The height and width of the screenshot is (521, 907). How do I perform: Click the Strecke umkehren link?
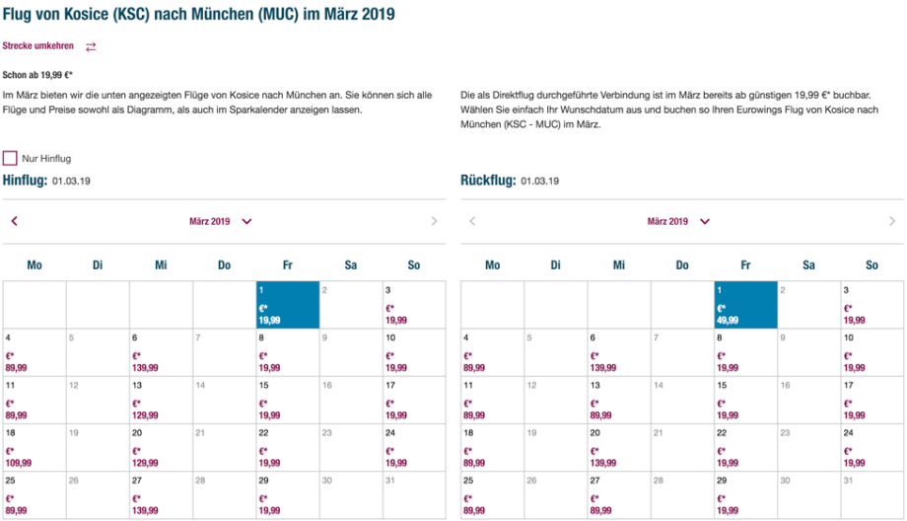pos(38,46)
